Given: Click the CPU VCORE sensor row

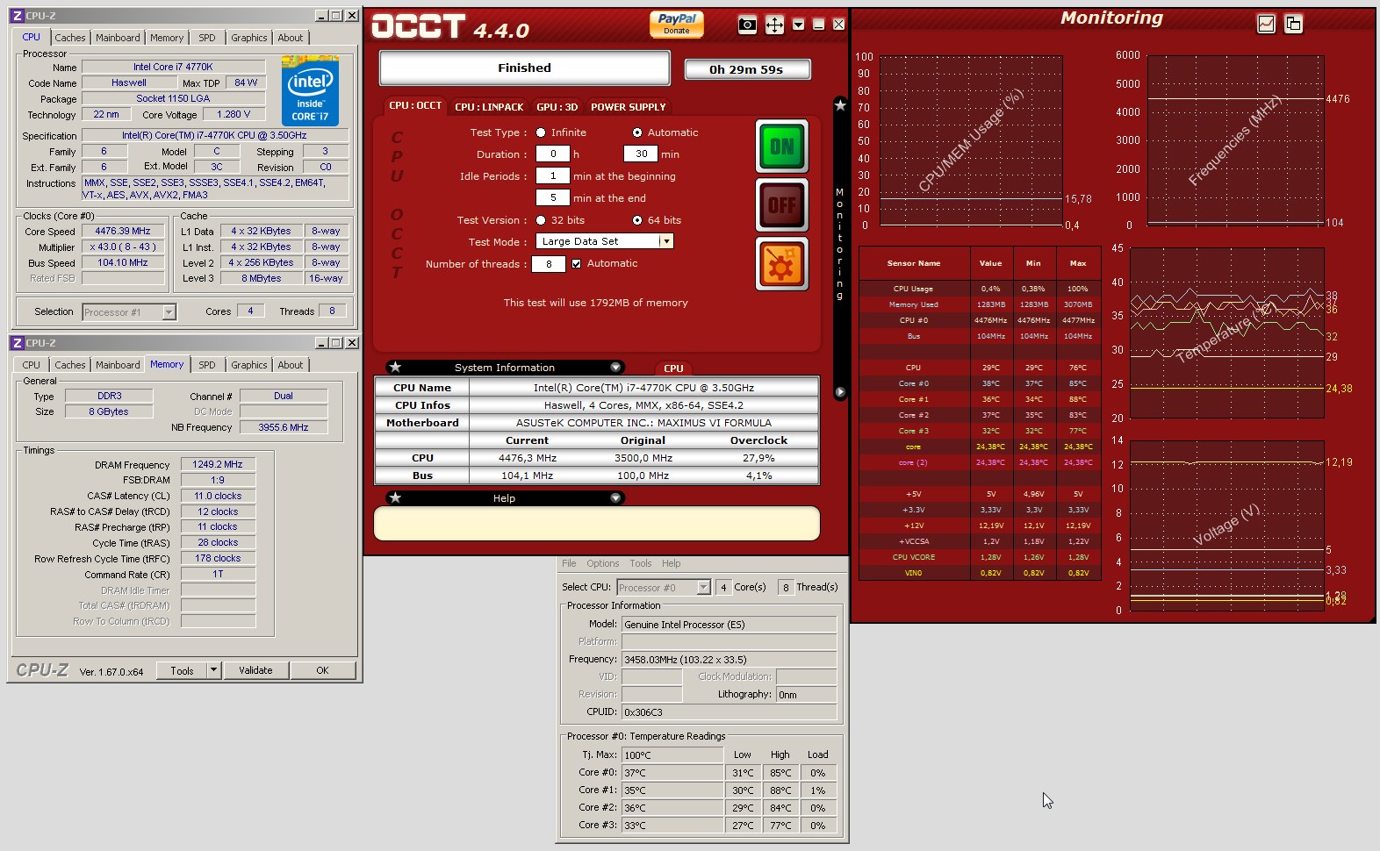Looking at the screenshot, I should coord(980,557).
